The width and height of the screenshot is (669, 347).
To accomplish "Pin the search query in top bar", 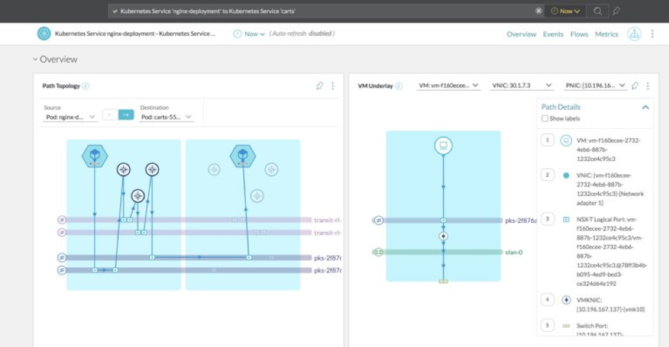I will (616, 11).
